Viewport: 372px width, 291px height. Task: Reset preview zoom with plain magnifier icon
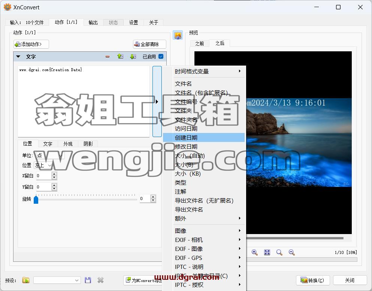pyautogui.click(x=279, y=252)
